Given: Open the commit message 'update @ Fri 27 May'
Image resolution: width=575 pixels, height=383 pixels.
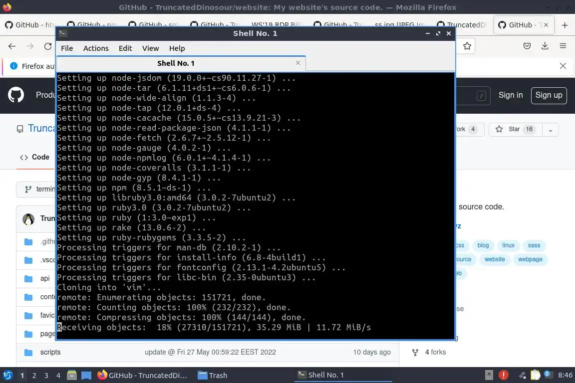Looking at the screenshot, I should (210, 352).
